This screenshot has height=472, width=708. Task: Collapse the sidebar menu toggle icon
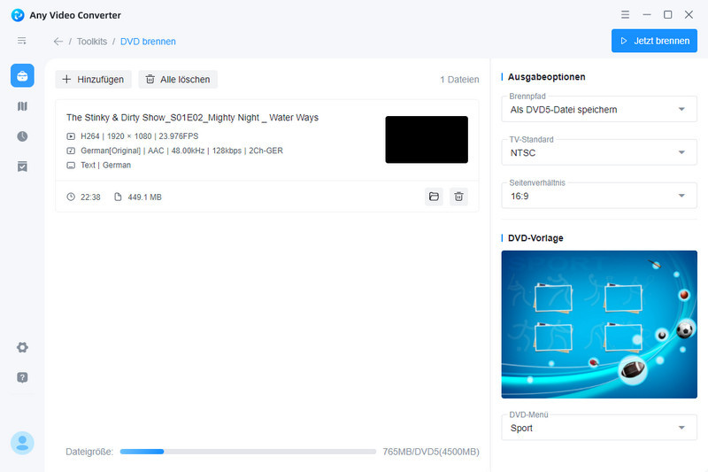pos(21,41)
